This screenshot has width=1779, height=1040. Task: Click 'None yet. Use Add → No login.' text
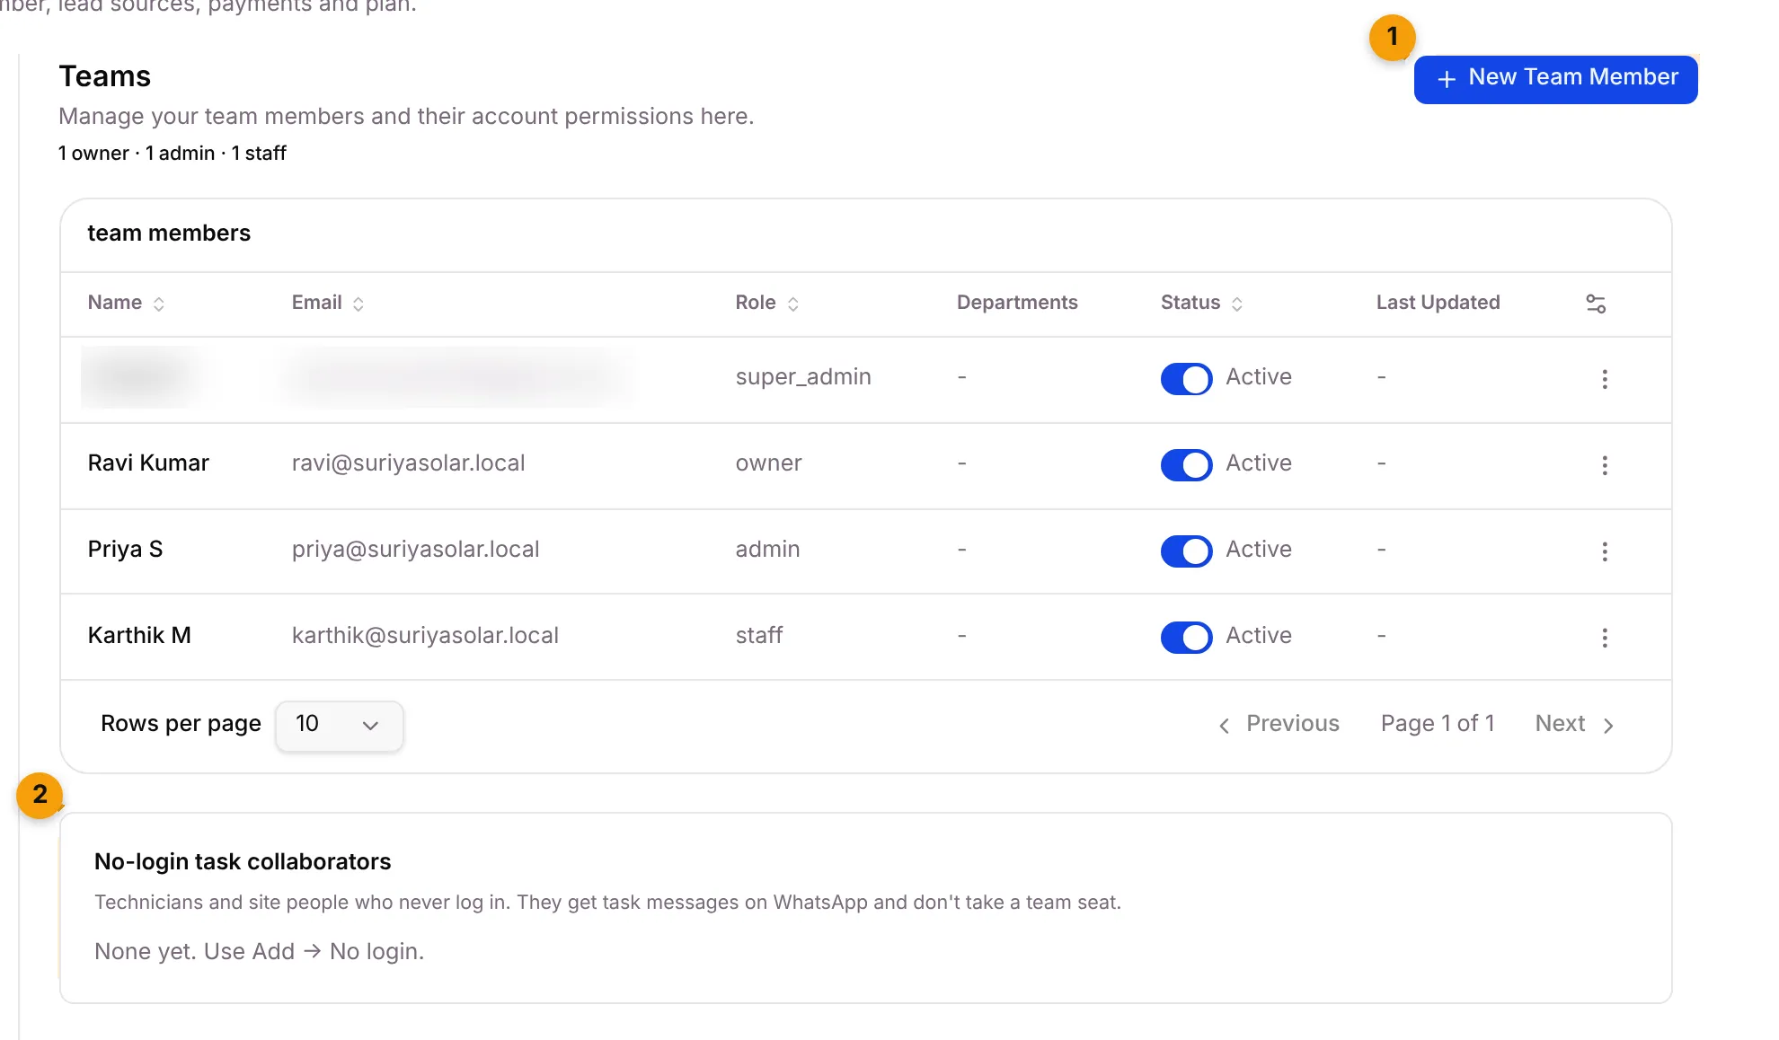click(259, 952)
